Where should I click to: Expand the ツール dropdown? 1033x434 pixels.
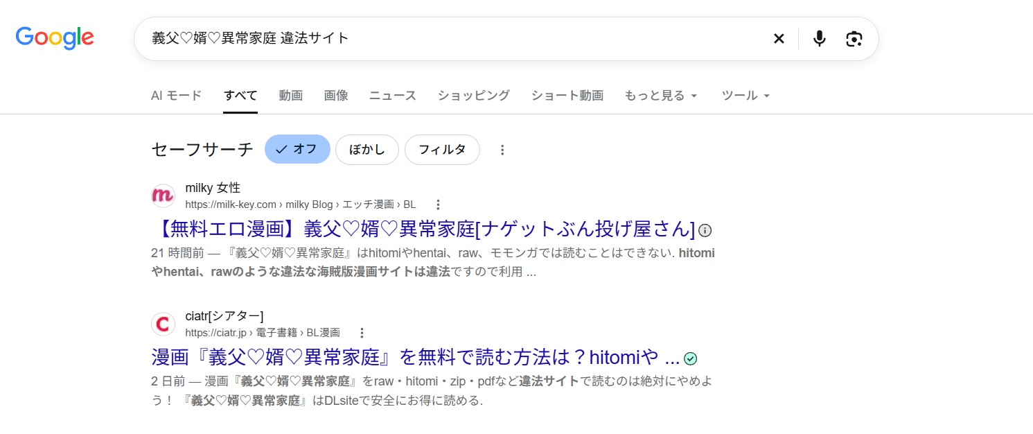[x=746, y=96]
